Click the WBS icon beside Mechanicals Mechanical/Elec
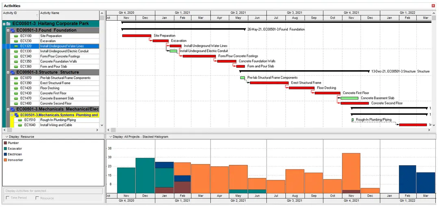This screenshot has height=207, width=439. pos(13,109)
